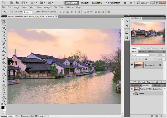The height and width of the screenshot is (118, 167).
Task: Activate the Crop tool
Action: coord(4,36)
